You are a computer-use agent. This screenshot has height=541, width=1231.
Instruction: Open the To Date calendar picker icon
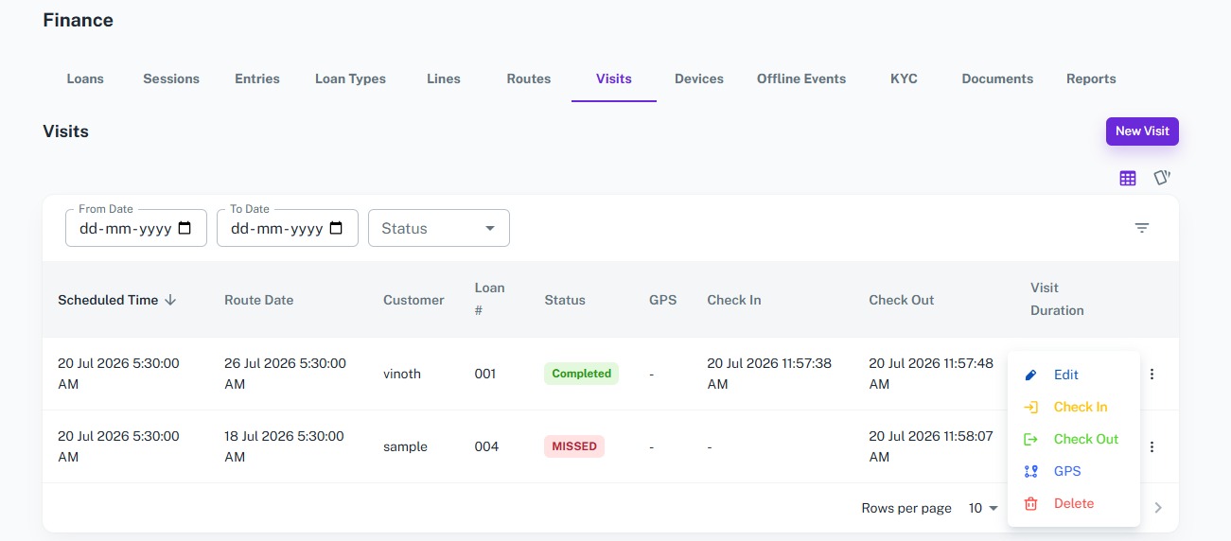tap(336, 228)
